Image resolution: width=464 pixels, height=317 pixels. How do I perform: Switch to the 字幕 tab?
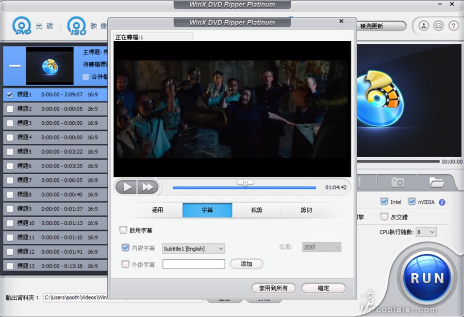tap(207, 210)
